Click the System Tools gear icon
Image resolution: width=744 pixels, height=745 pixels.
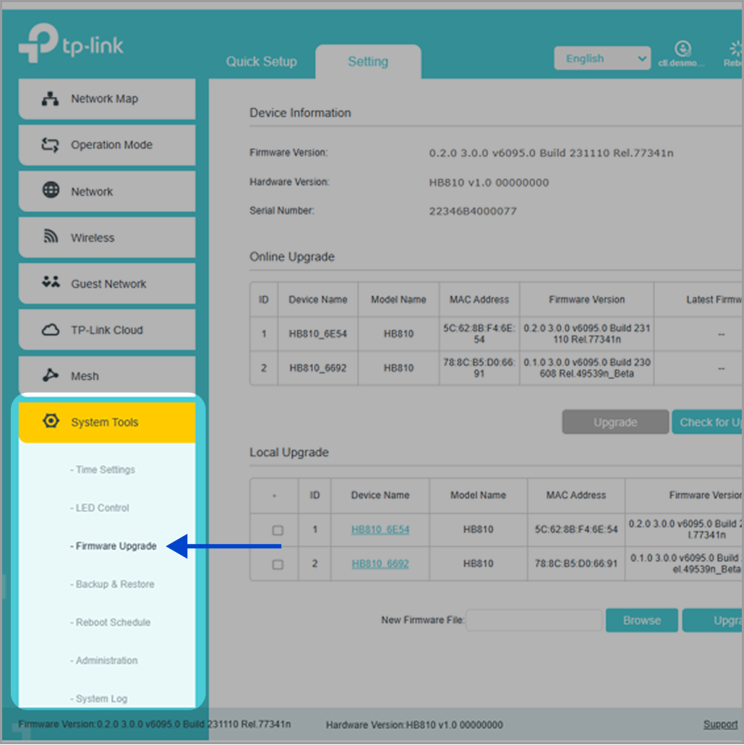pyautogui.click(x=51, y=421)
